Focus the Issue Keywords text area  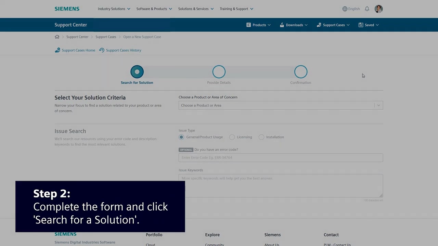tap(281, 186)
